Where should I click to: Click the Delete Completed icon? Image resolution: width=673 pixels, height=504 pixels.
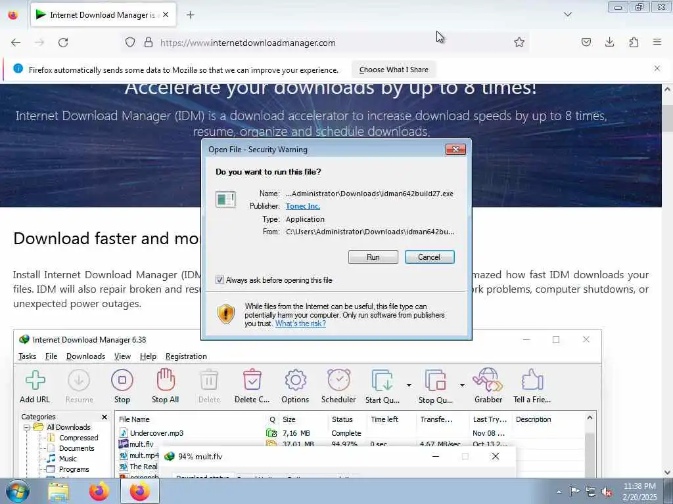pos(252,380)
